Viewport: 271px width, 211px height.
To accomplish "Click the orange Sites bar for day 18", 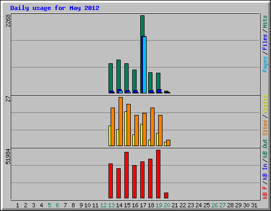I will [x=152, y=127].
